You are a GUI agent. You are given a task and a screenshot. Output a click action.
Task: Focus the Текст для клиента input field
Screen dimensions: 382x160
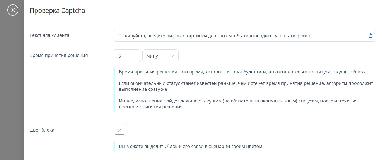point(245,36)
